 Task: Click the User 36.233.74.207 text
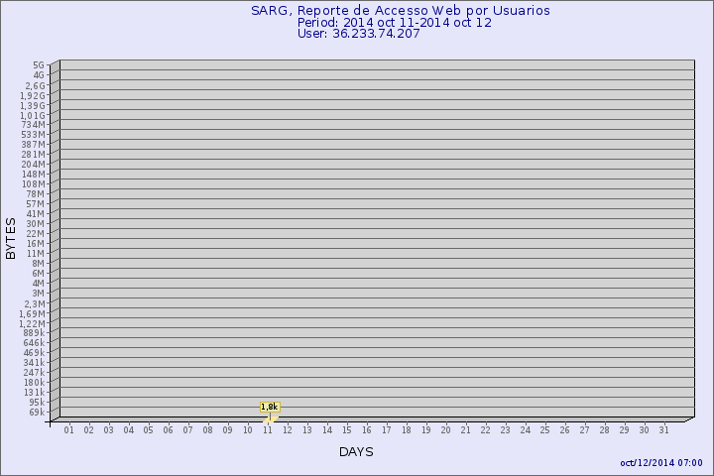click(x=359, y=34)
